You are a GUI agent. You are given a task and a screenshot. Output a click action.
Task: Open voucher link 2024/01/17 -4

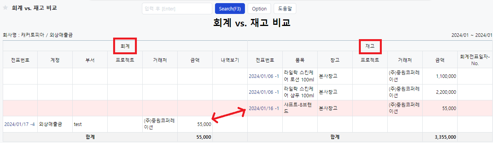(x=19, y=124)
